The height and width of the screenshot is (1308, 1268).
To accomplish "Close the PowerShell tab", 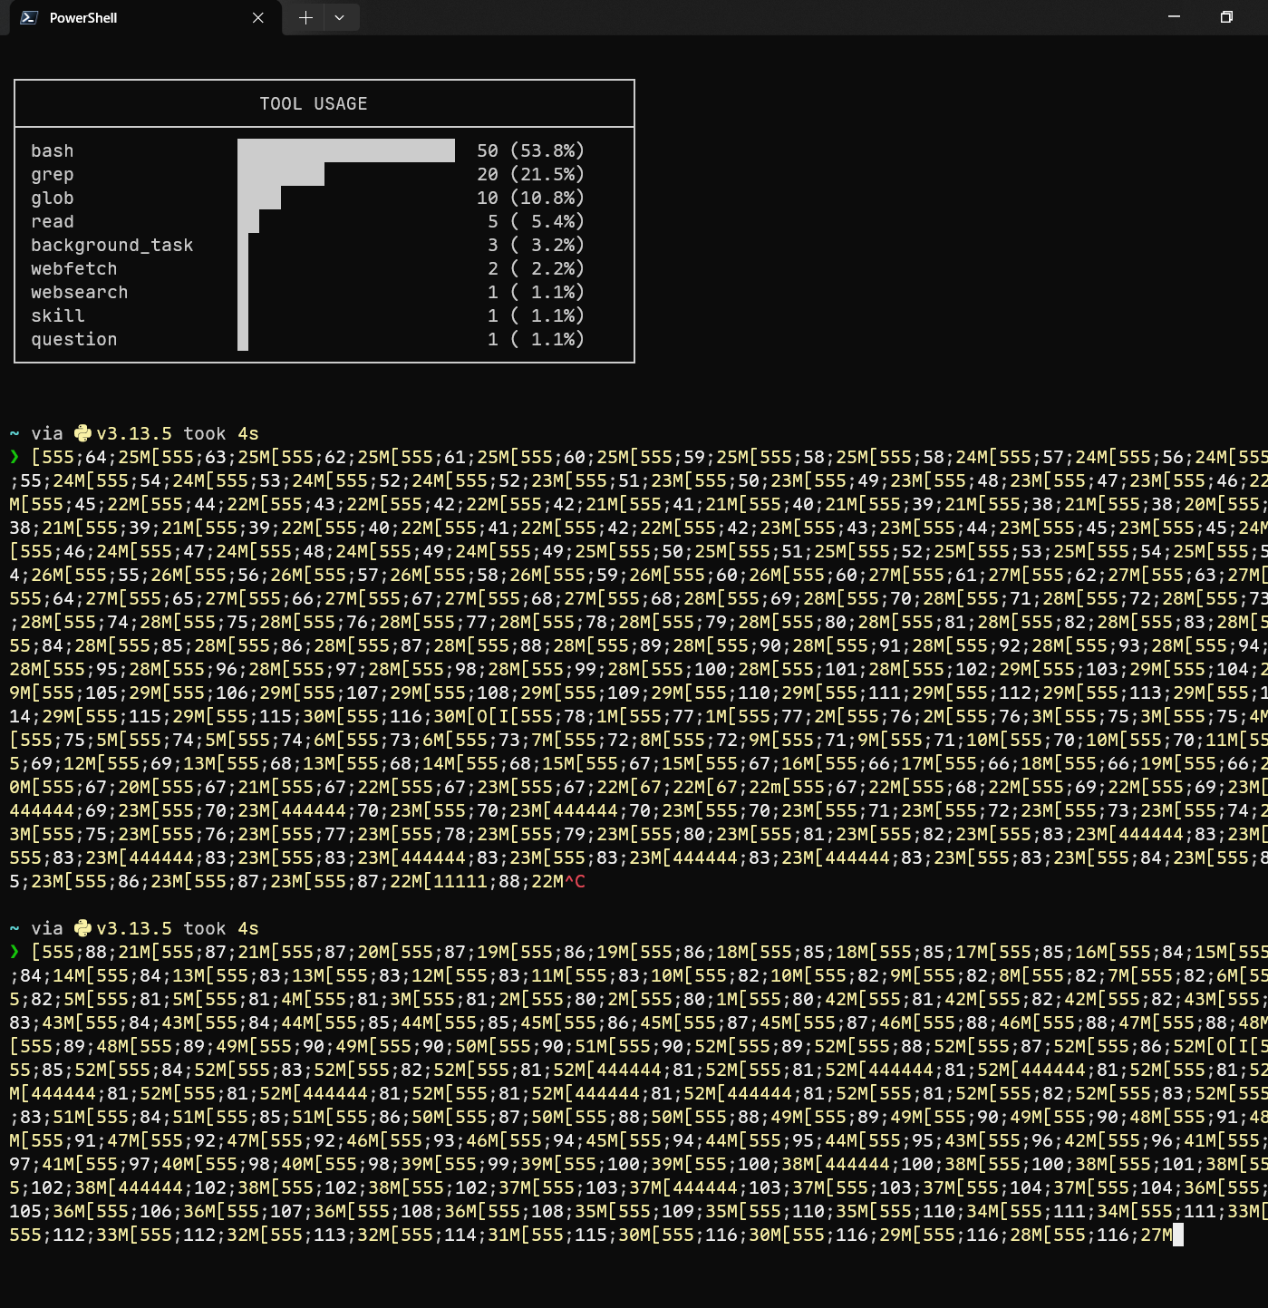I will pyautogui.click(x=258, y=17).
